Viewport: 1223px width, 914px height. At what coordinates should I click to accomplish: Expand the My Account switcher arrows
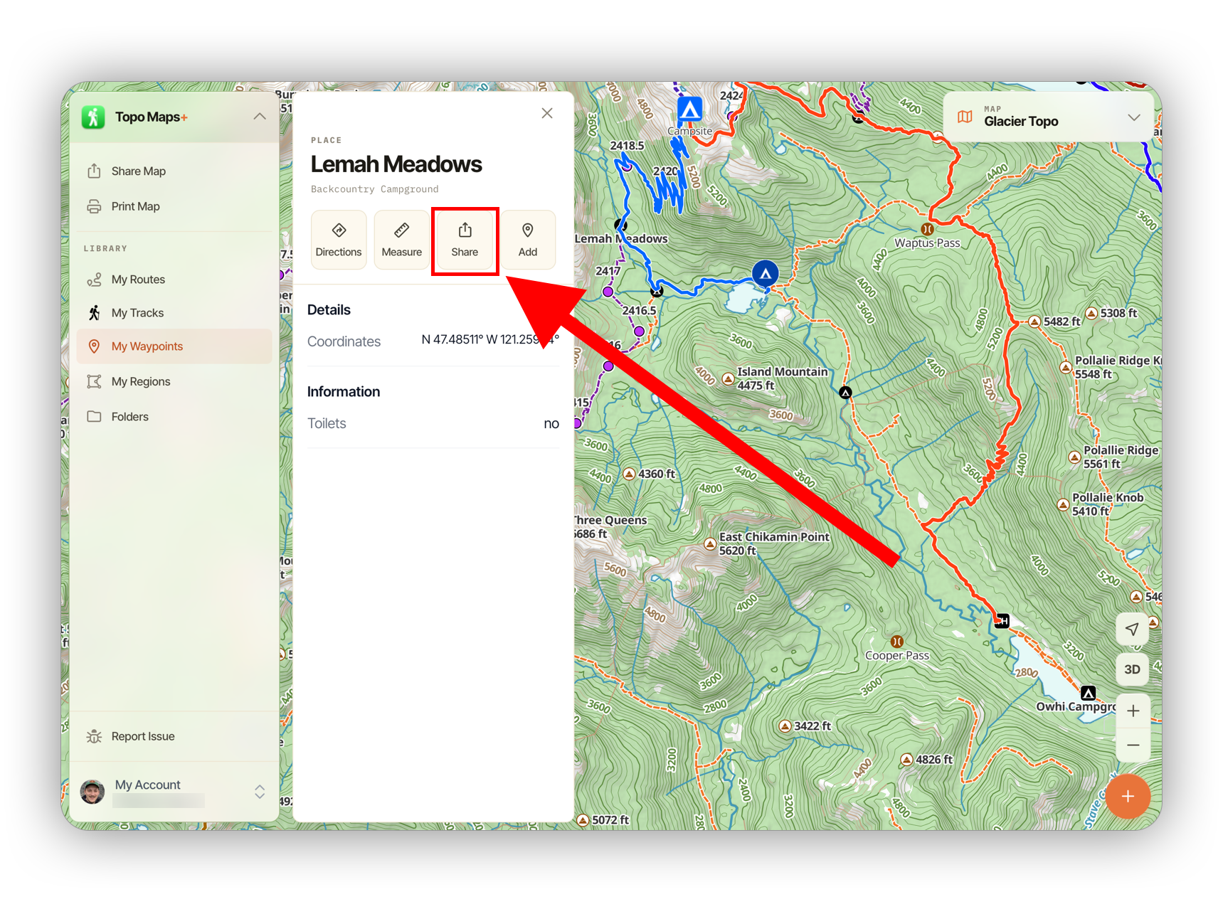(x=260, y=792)
